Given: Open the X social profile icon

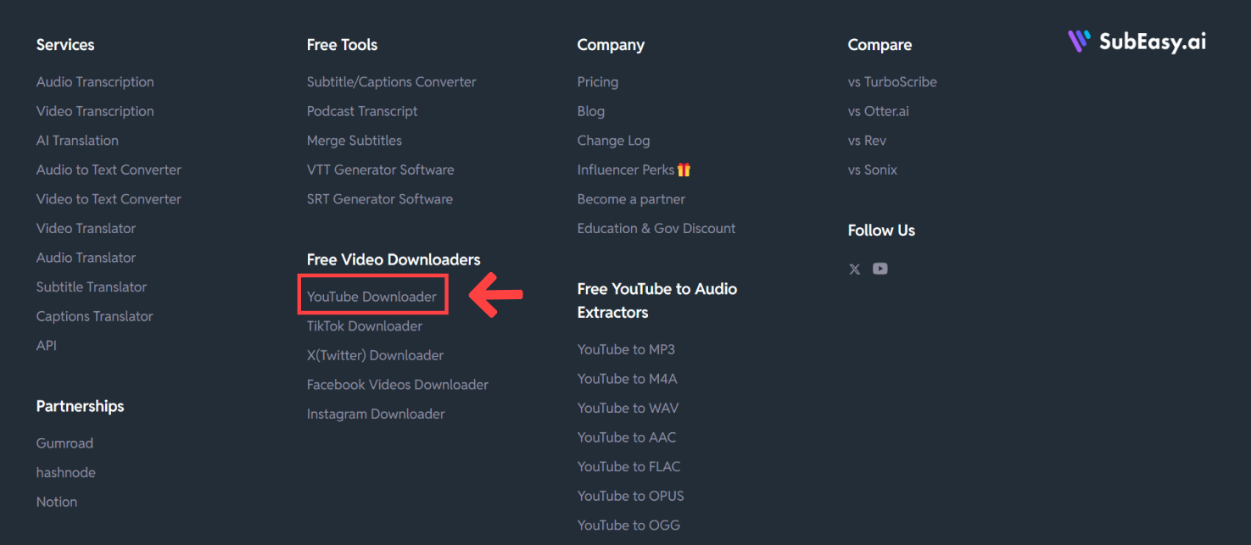Looking at the screenshot, I should point(854,269).
